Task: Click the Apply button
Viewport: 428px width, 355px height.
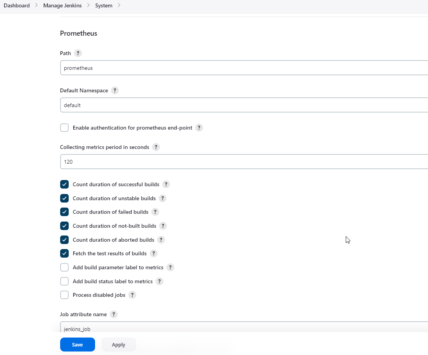Action: click(x=118, y=345)
